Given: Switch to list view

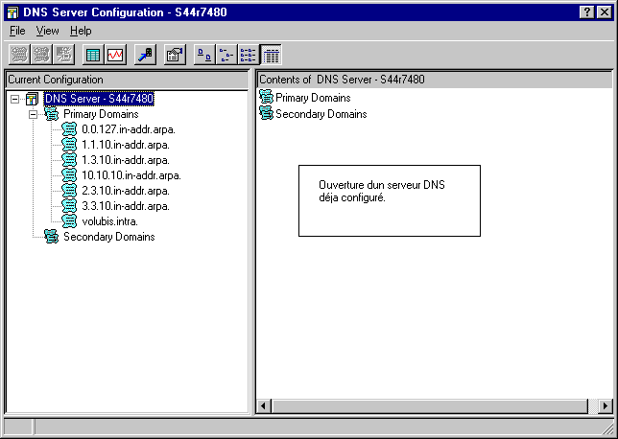Looking at the screenshot, I should (249, 55).
